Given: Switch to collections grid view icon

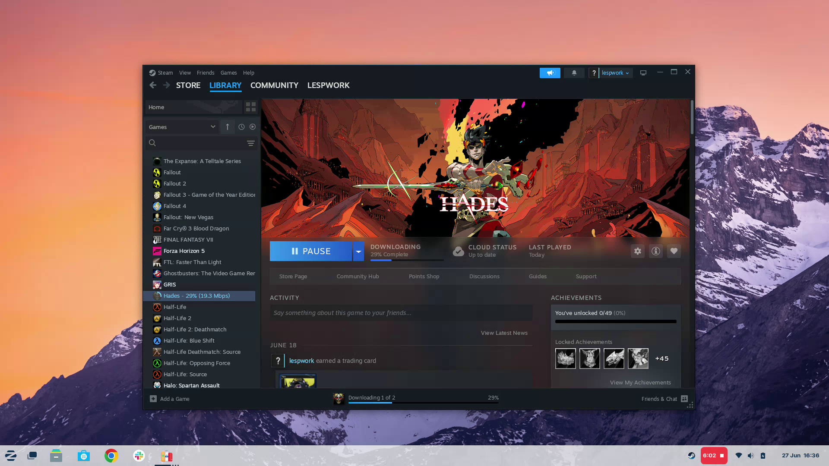Looking at the screenshot, I should tap(250, 107).
